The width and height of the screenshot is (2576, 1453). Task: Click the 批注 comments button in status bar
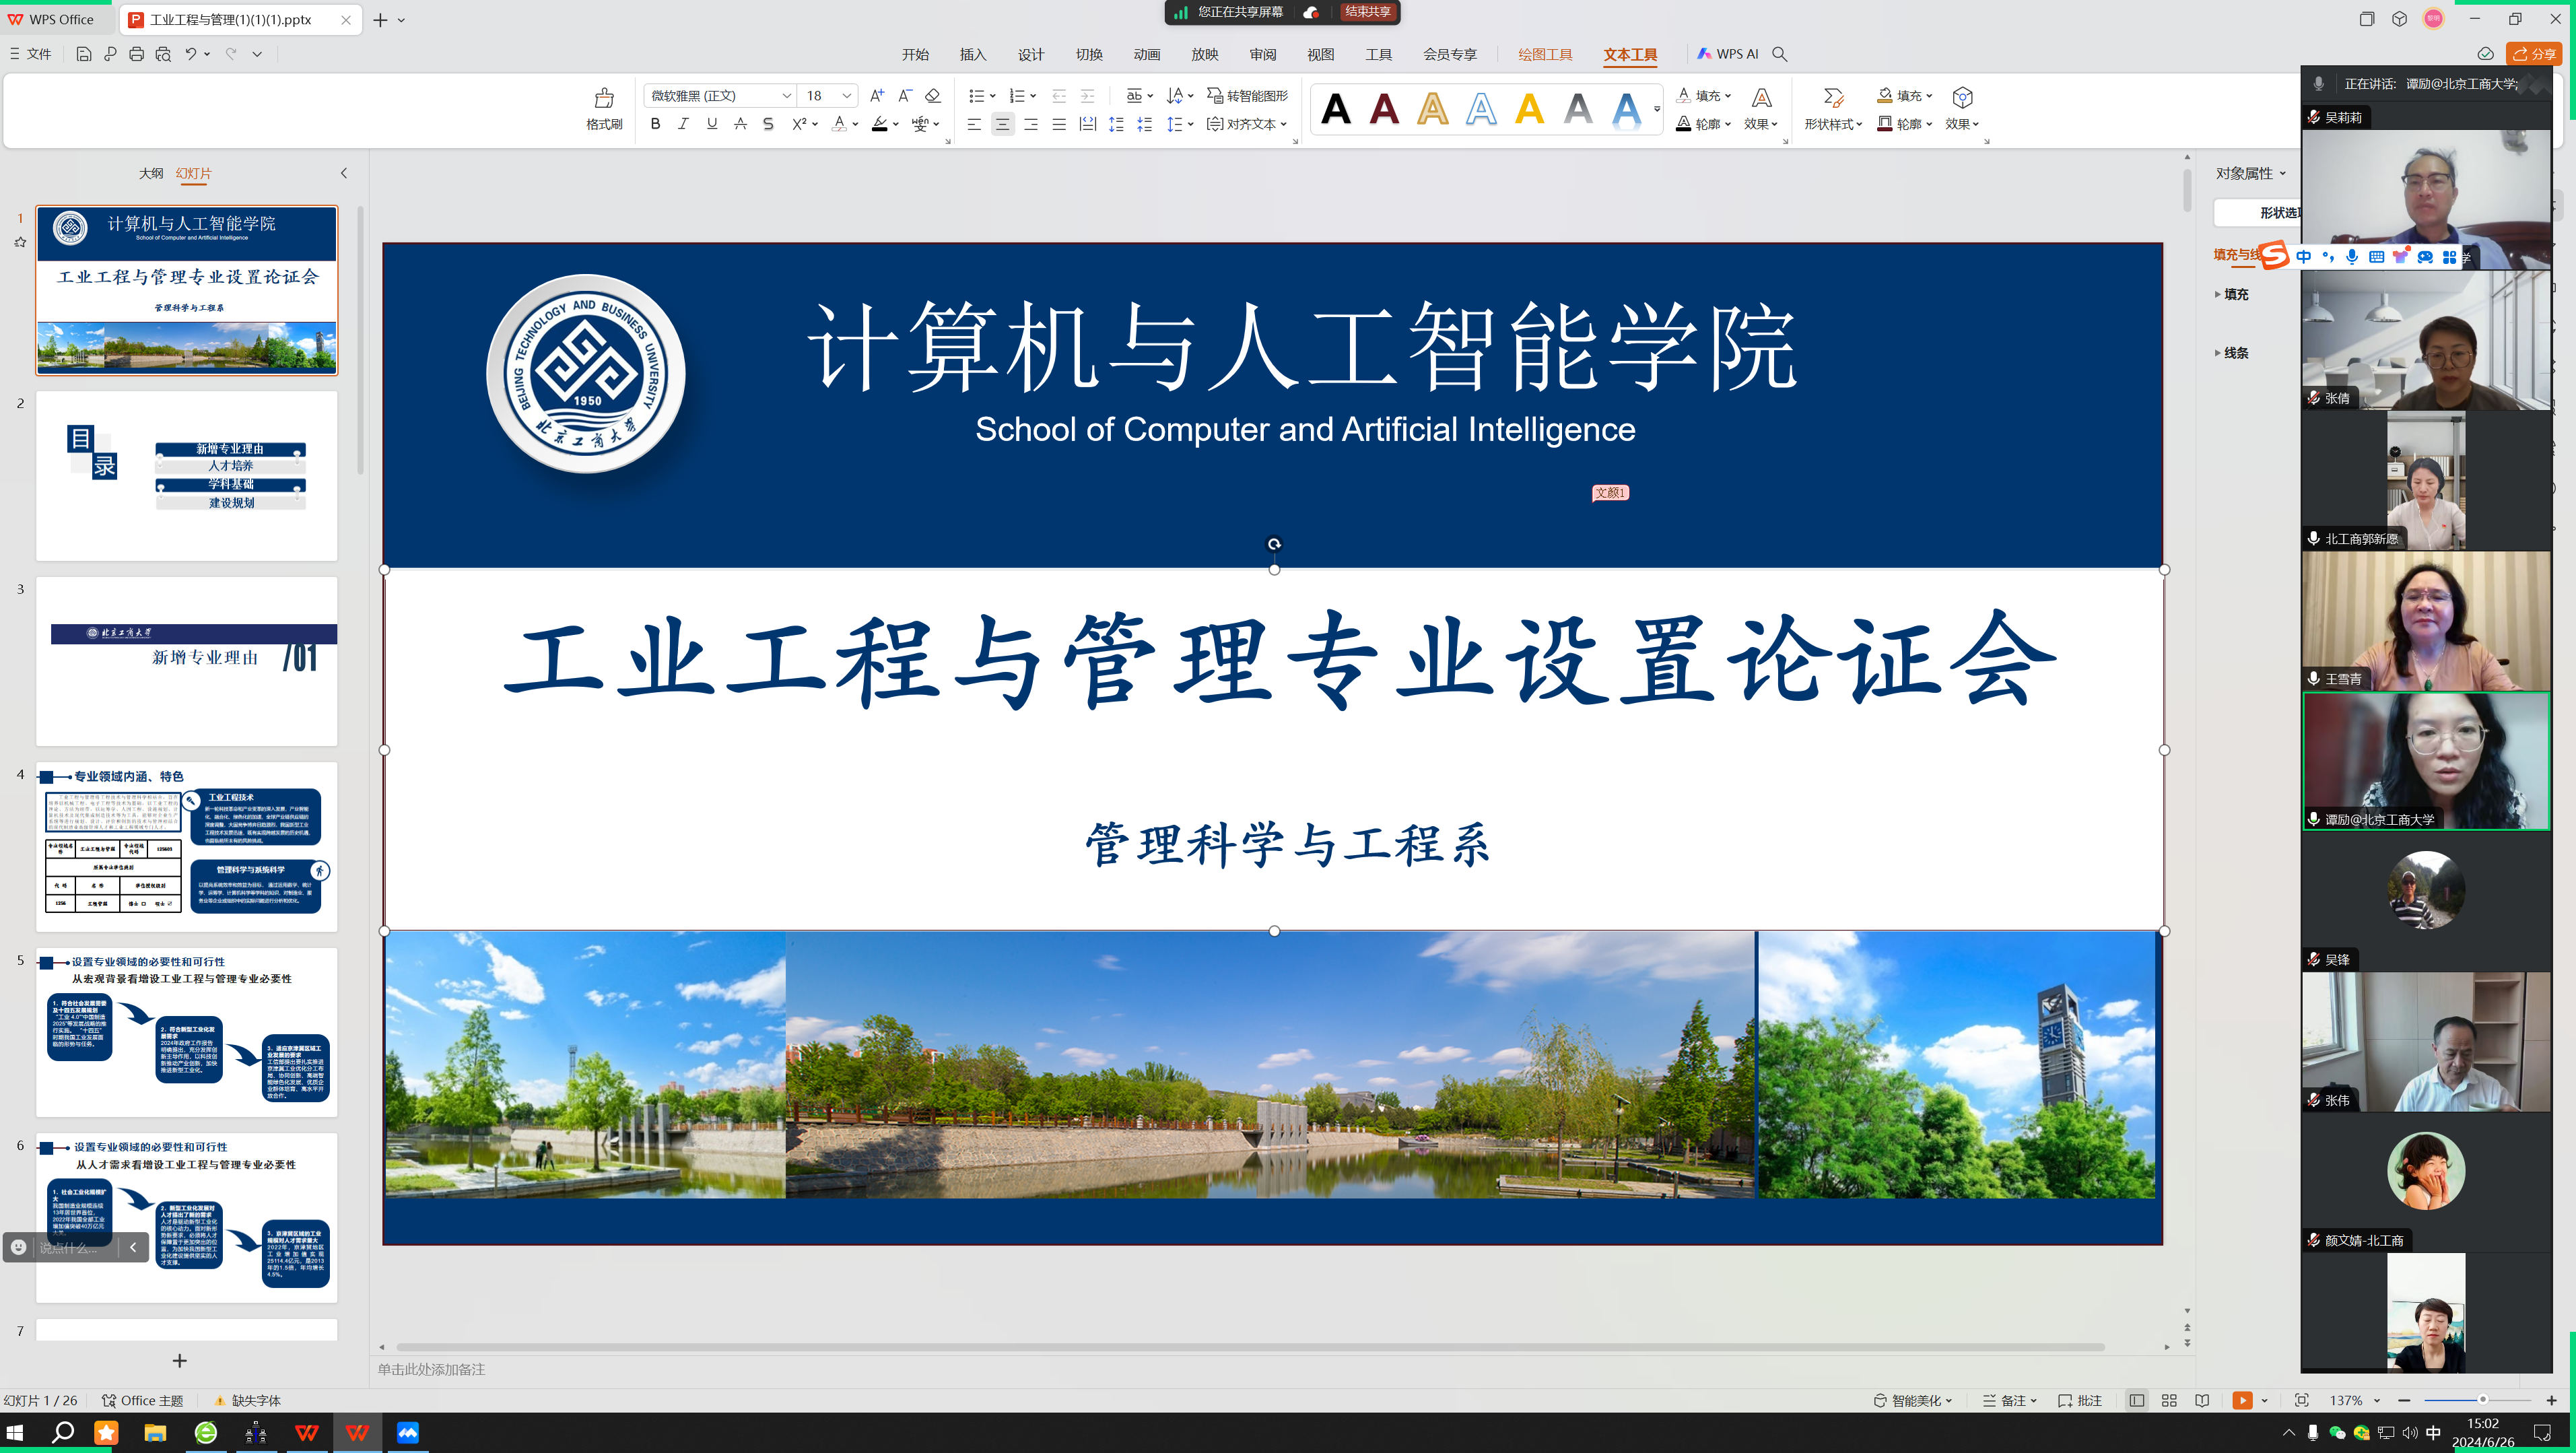click(x=2080, y=1400)
